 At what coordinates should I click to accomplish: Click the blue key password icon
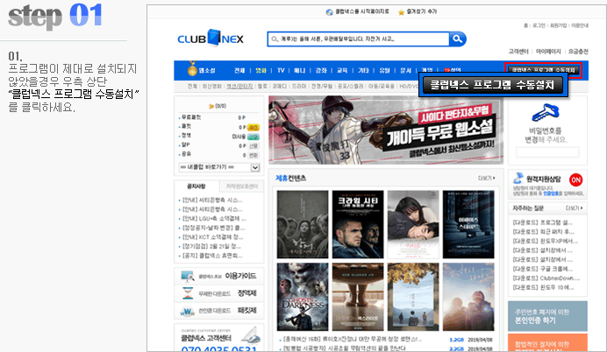(x=545, y=113)
